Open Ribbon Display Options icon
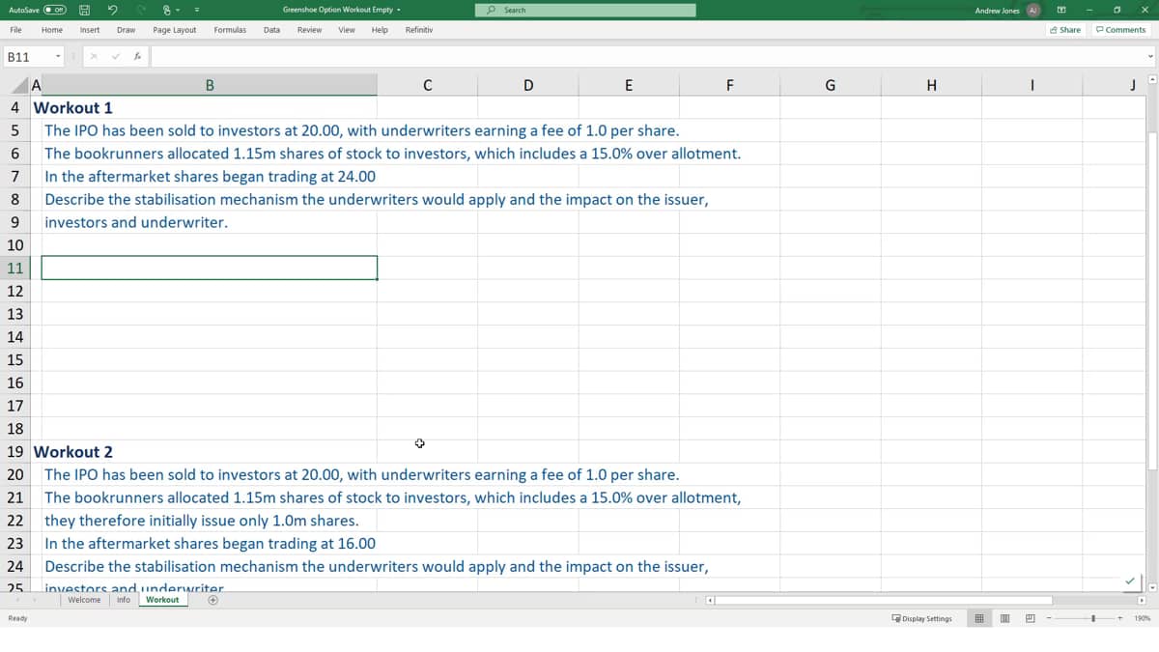Screen dimensions: 1159x652 click(x=1060, y=10)
